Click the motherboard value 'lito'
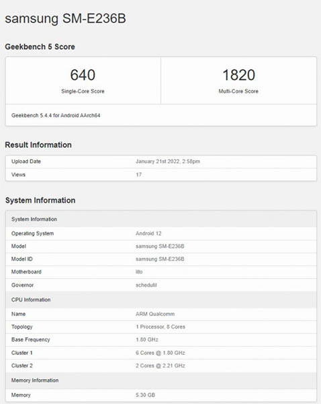 [x=139, y=272]
